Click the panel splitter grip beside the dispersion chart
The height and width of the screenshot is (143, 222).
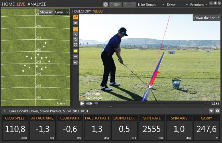click(71, 57)
